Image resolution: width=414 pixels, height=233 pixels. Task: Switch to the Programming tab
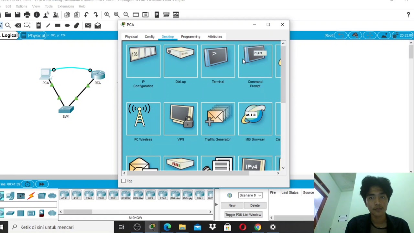tap(191, 37)
